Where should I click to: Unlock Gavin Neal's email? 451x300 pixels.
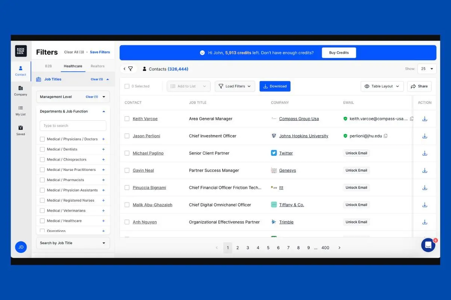pos(356,171)
